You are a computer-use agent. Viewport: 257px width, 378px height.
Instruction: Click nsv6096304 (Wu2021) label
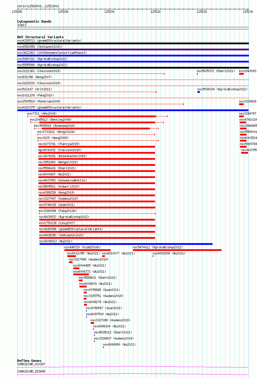(x=109, y=326)
